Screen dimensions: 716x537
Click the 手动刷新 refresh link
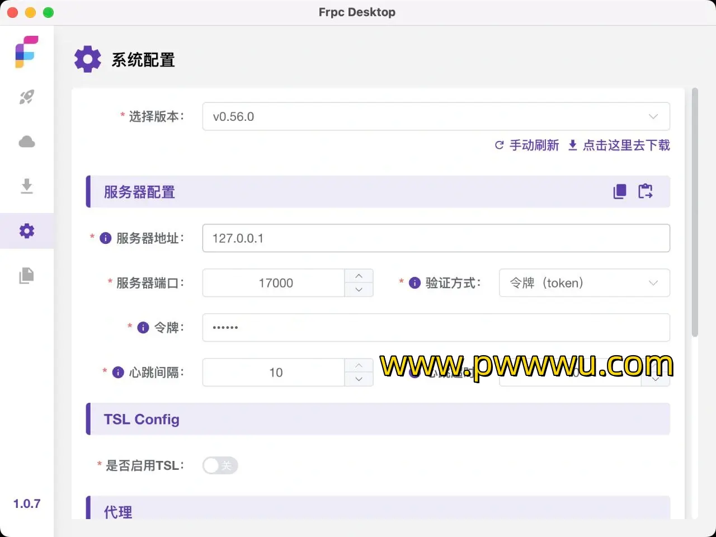click(x=527, y=145)
